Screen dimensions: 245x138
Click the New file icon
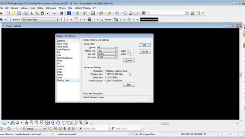click(8, 13)
